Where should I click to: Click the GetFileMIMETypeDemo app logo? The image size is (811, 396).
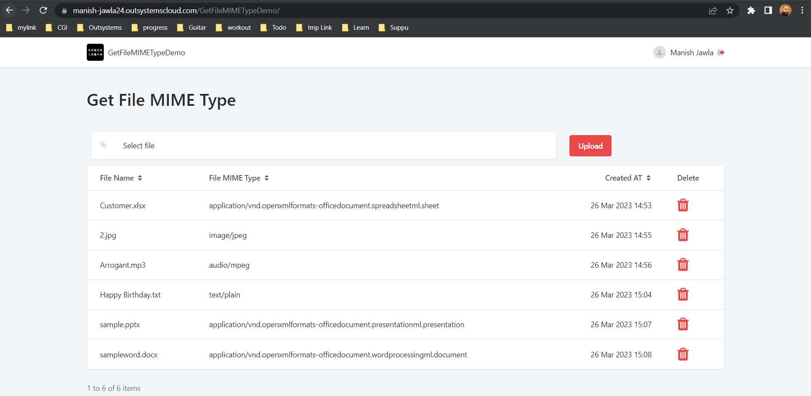point(95,52)
